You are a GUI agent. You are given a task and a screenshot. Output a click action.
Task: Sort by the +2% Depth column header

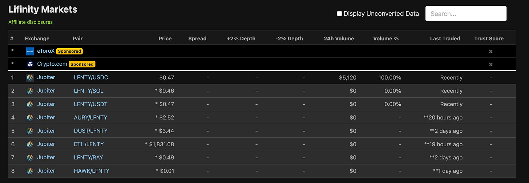(241, 38)
